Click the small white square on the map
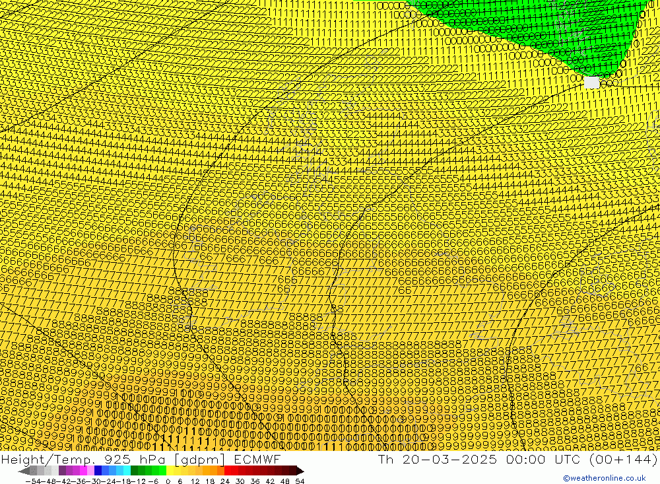 tap(591, 83)
